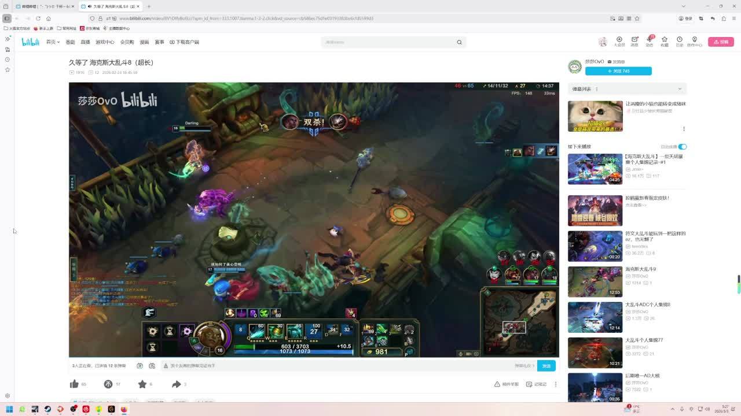This screenshot has width=741, height=416.
Task: Open 历史 watch history icon
Action: (x=680, y=42)
